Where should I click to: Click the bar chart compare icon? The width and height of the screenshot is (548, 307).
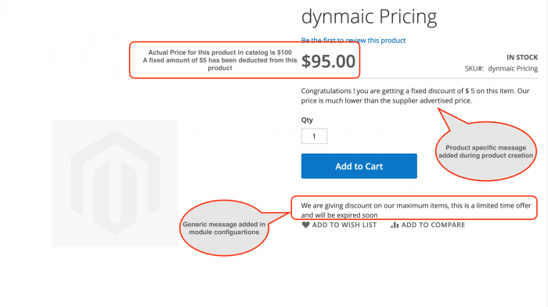(x=395, y=225)
